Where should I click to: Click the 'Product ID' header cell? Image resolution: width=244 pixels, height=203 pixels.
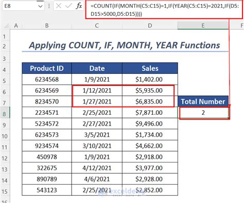47,68
